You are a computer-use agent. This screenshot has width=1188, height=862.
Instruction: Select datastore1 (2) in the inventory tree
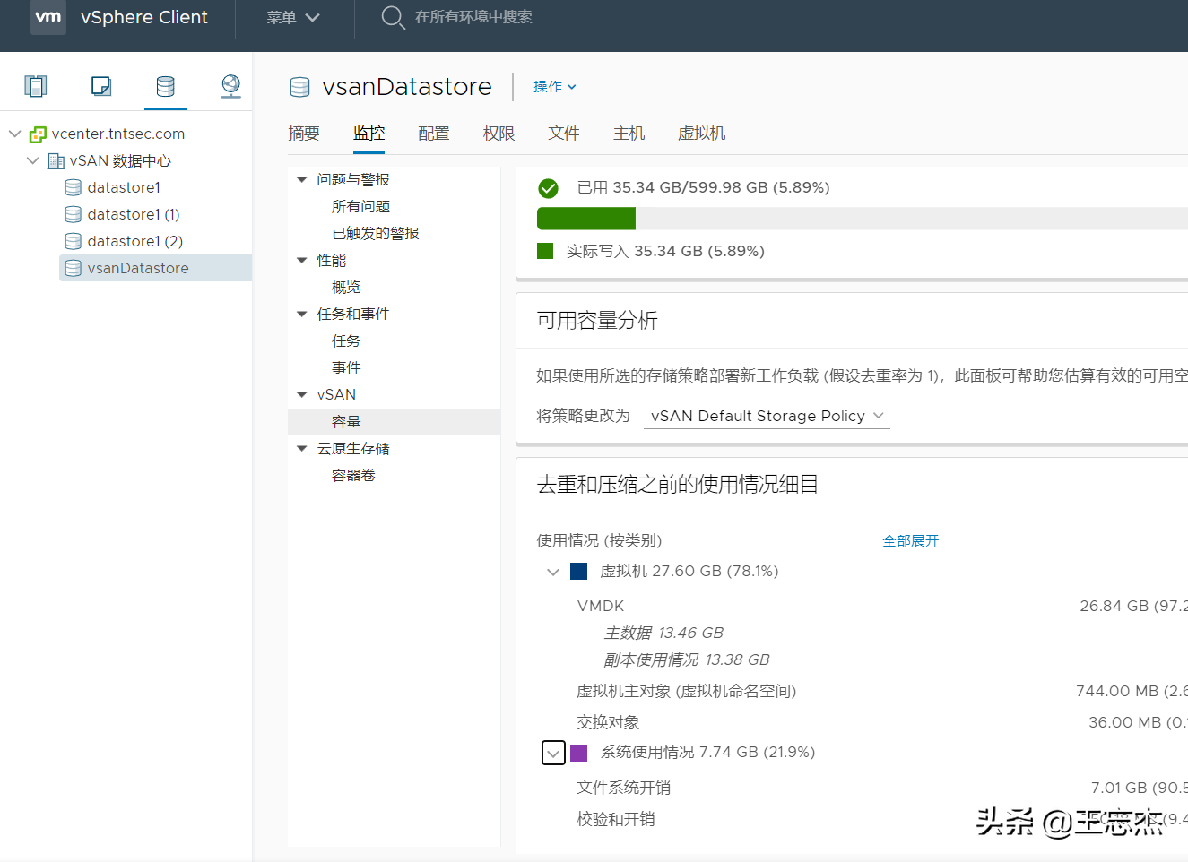135,241
